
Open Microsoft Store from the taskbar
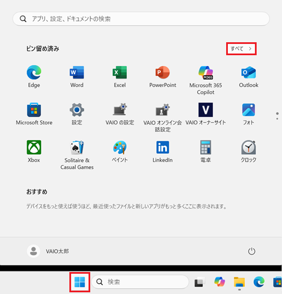pos(277,282)
